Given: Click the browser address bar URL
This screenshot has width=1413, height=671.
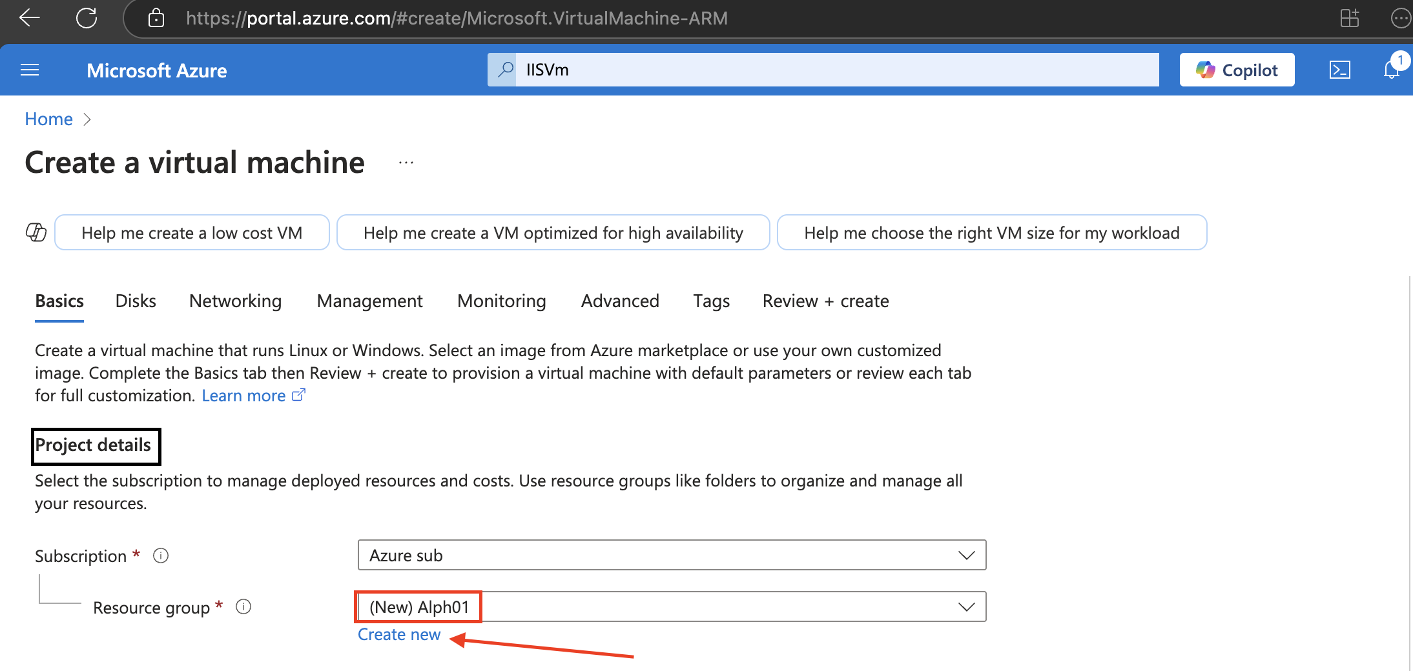Looking at the screenshot, I should pyautogui.click(x=457, y=18).
